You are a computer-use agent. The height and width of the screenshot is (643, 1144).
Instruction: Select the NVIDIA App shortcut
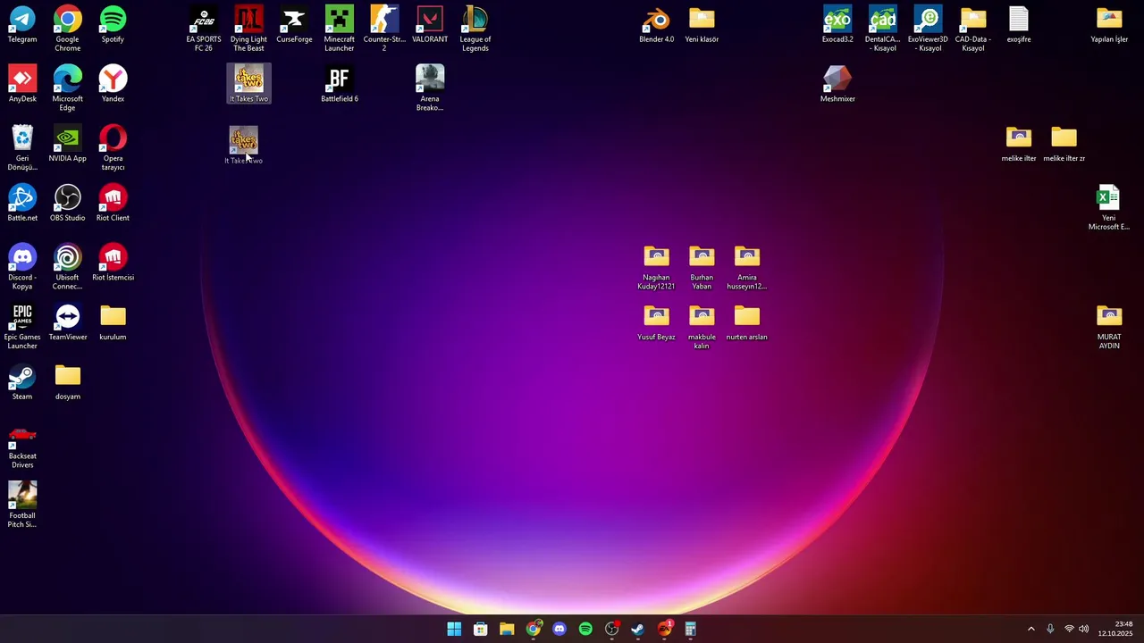[x=68, y=144]
